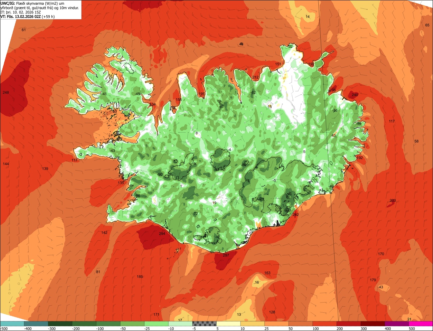Click the map value 297 on the south coast
Viewport: 433px width, 331px height.
click(x=226, y=255)
